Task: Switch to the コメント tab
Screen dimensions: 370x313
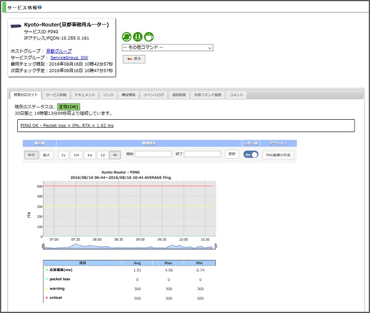Action: coord(236,95)
